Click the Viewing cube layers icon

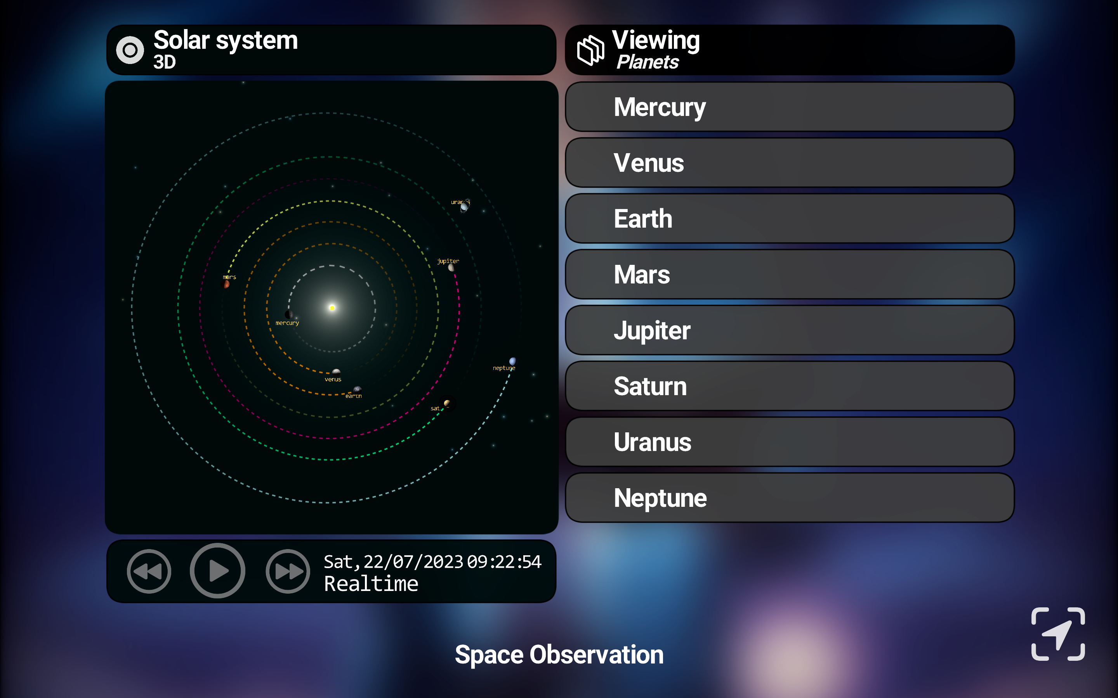point(590,50)
